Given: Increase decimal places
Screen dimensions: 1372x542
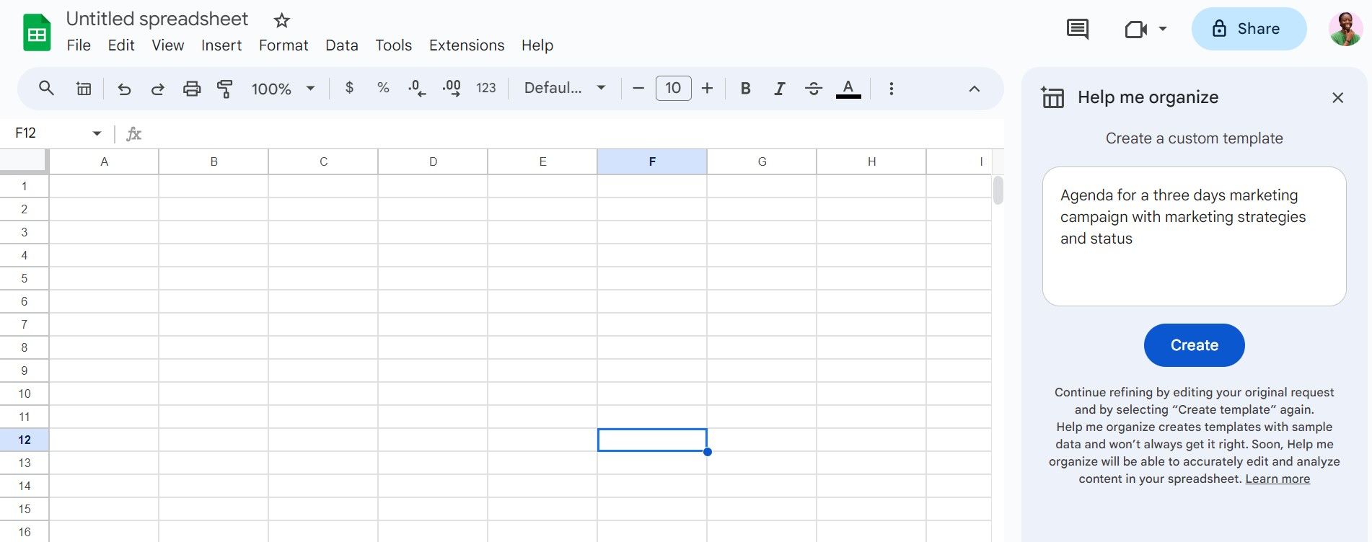Looking at the screenshot, I should pyautogui.click(x=452, y=89).
